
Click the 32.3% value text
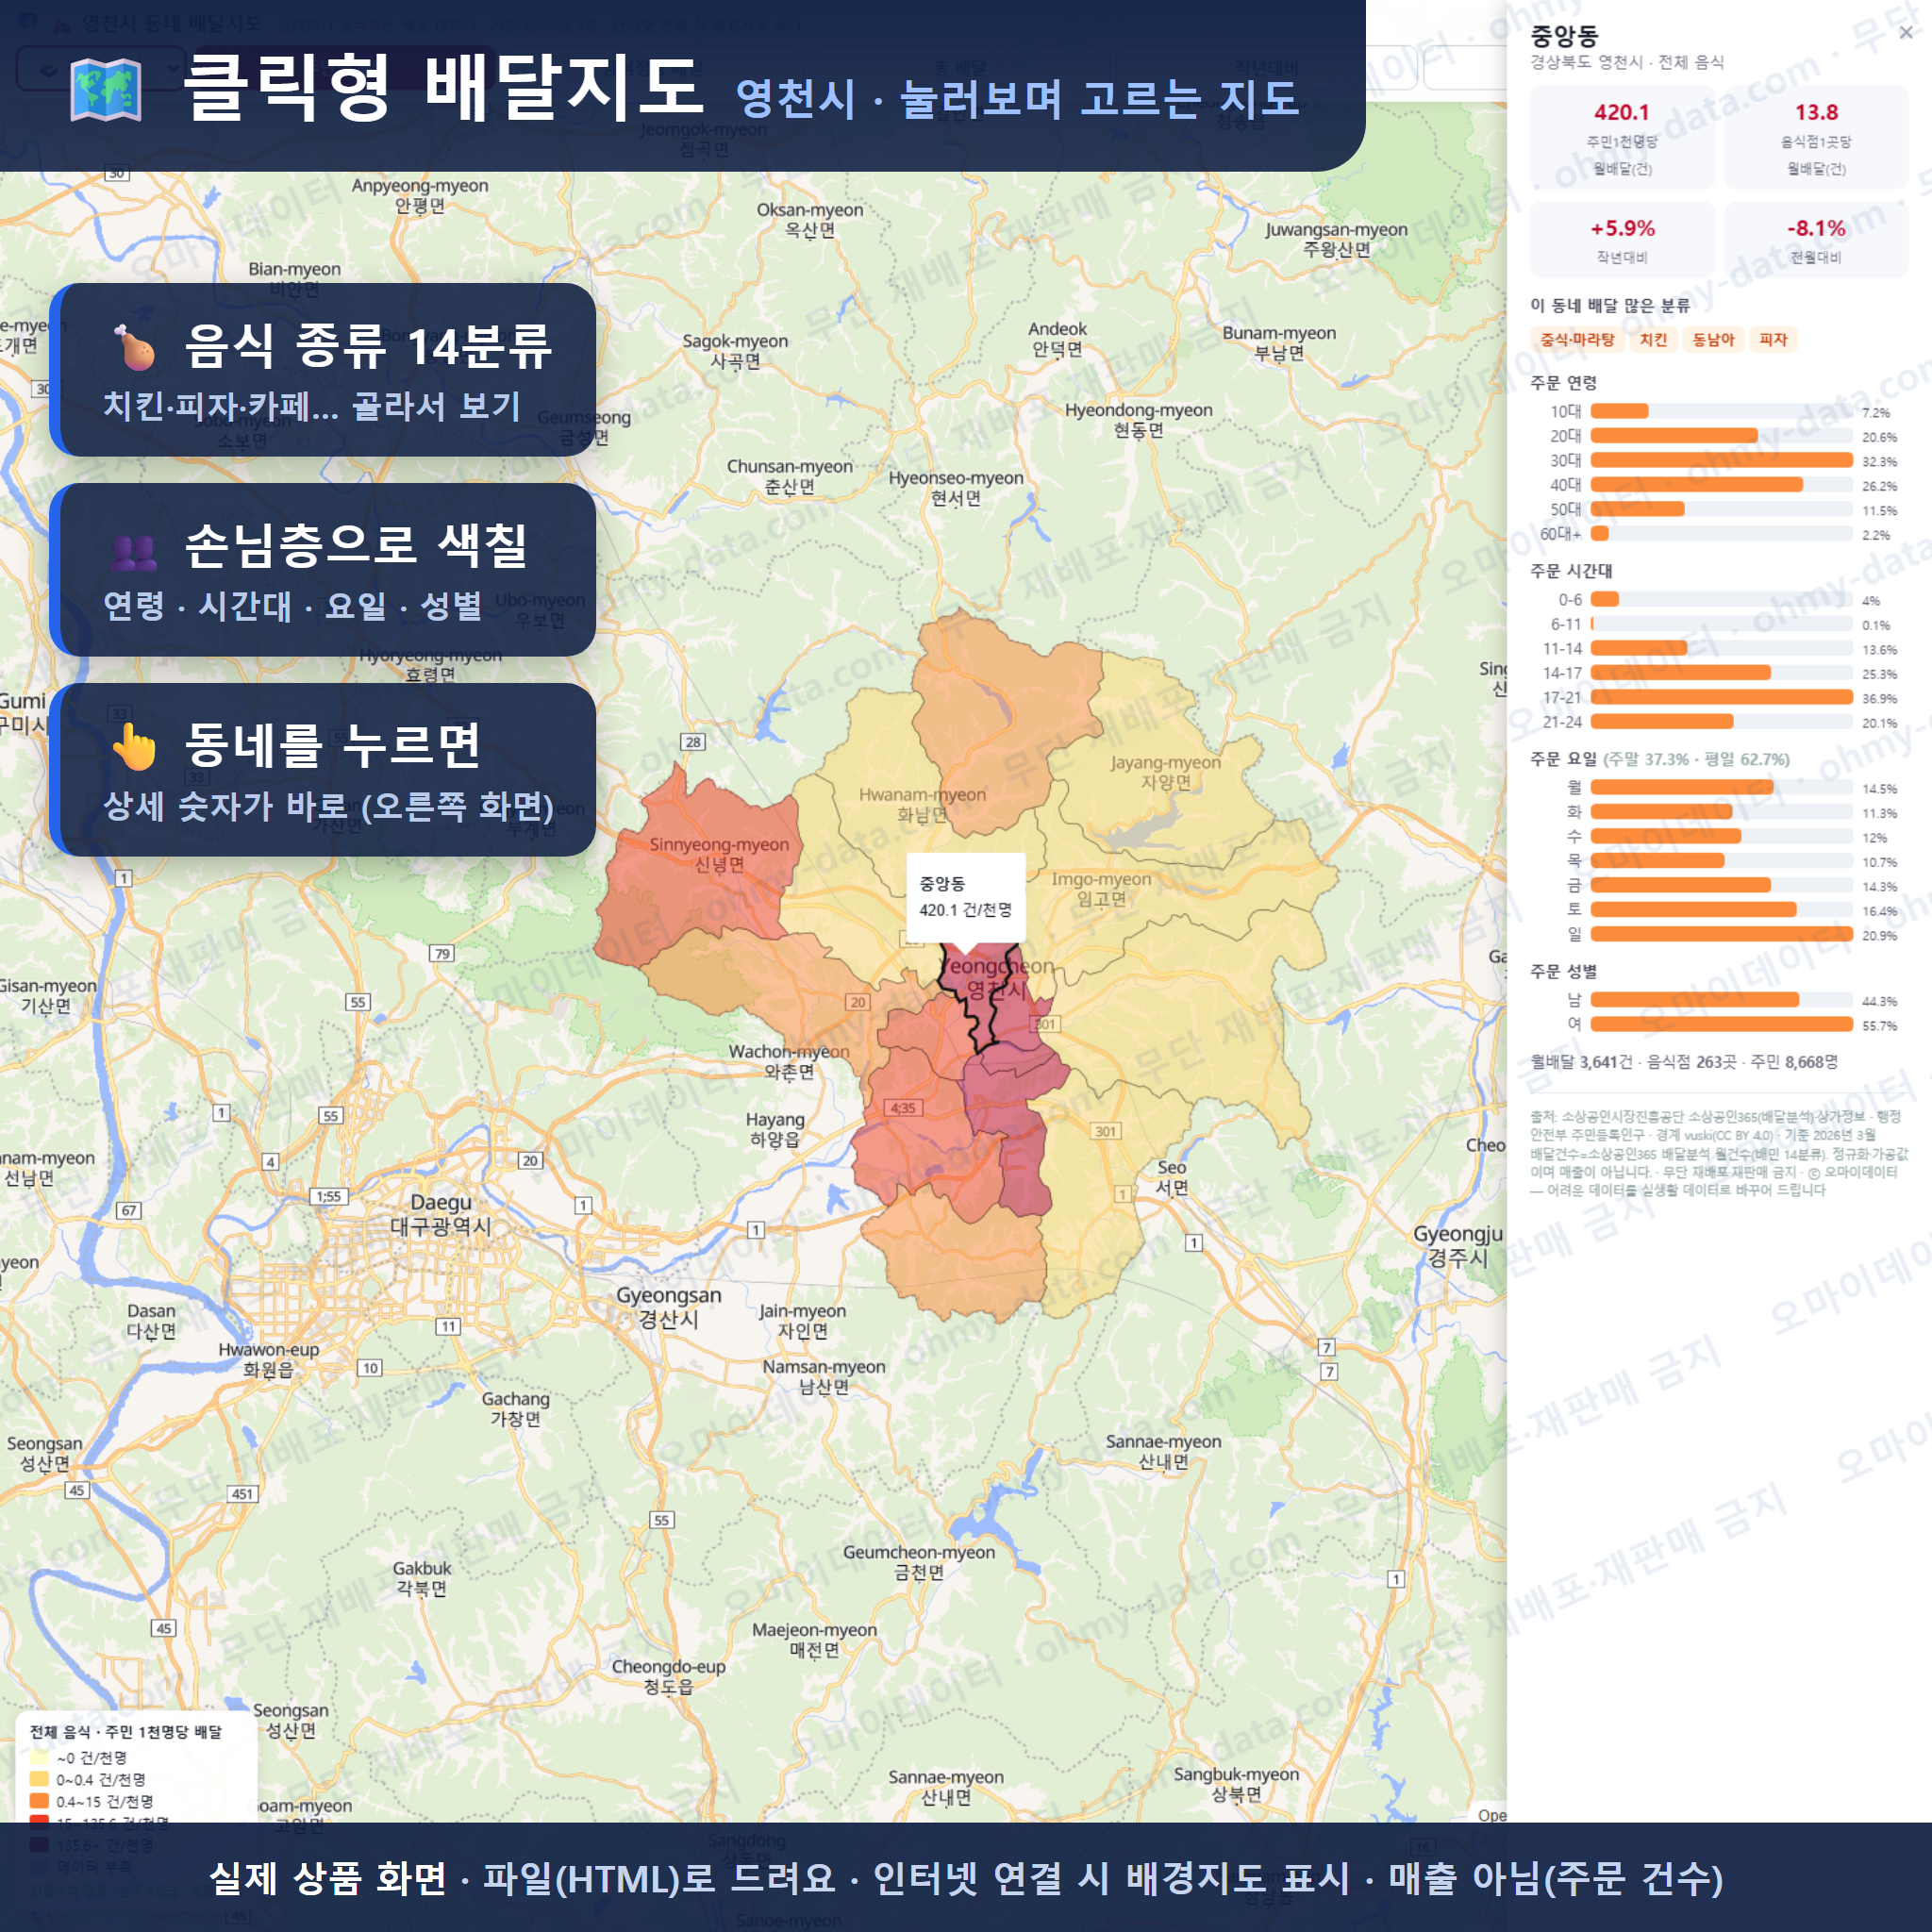click(x=1879, y=462)
